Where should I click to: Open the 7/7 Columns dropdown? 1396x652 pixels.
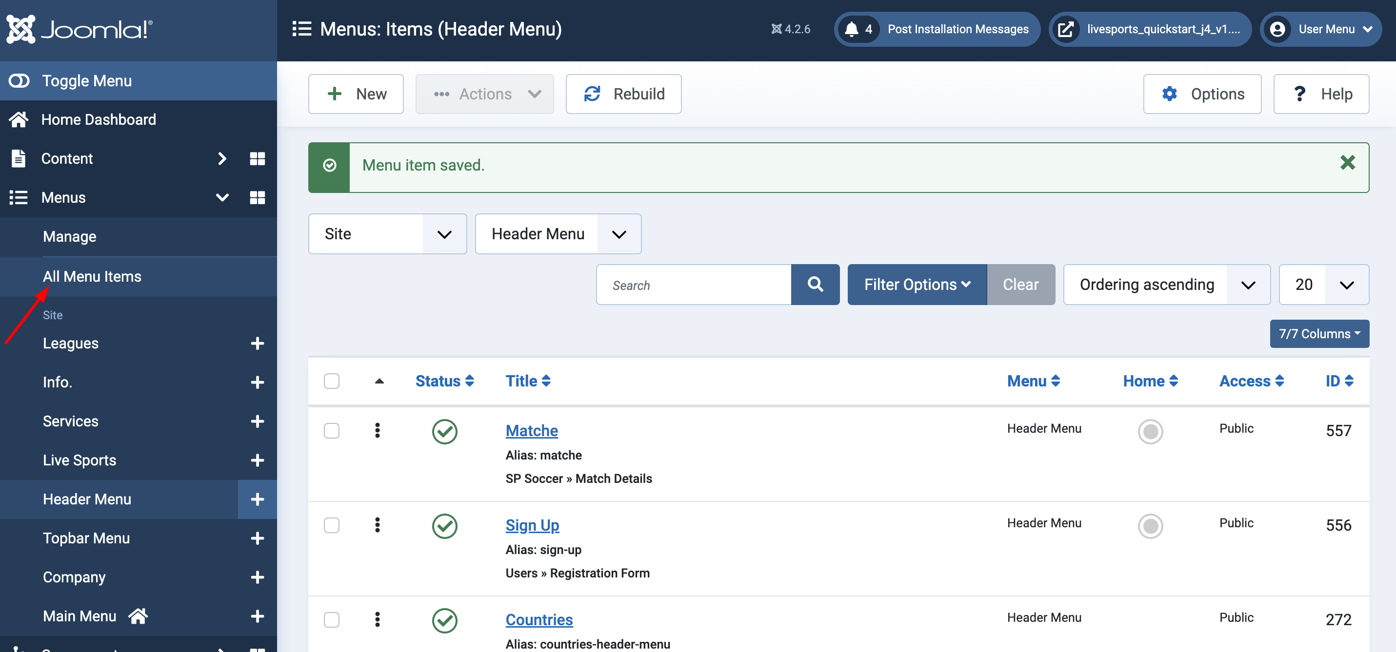(x=1318, y=334)
